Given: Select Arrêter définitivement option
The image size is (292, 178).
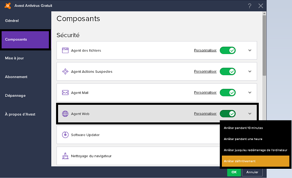Looking at the screenshot, I should 255,161.
